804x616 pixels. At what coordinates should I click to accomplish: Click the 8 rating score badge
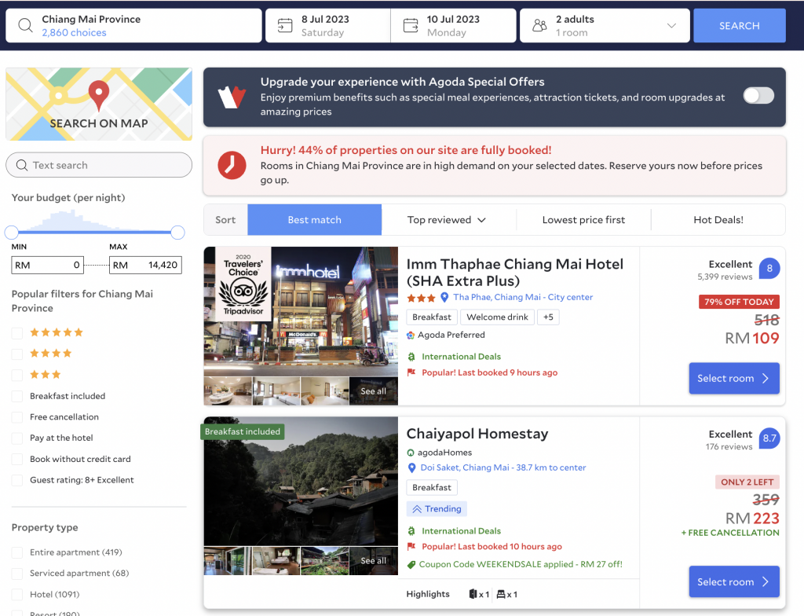[x=769, y=268]
